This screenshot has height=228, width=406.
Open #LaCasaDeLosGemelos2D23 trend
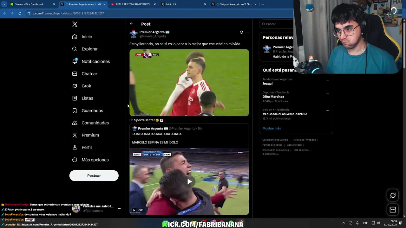coord(285,114)
